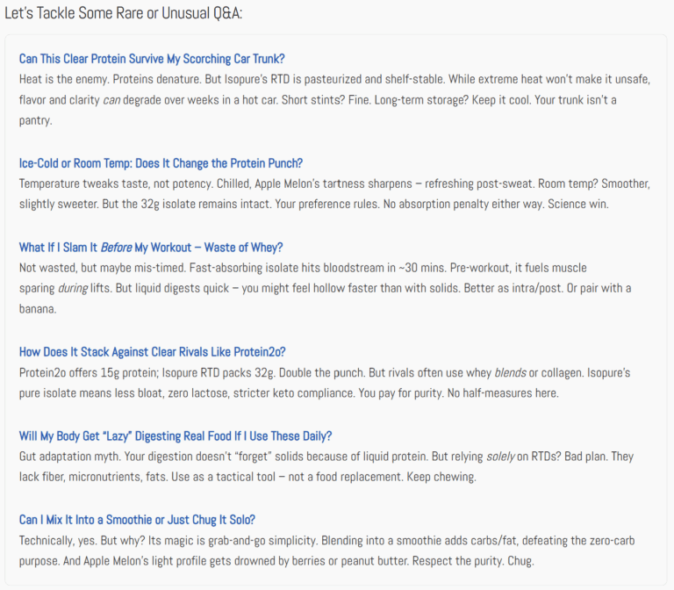Click the Ice-Cold or Room Temp question
The image size is (674, 590).
(x=161, y=163)
